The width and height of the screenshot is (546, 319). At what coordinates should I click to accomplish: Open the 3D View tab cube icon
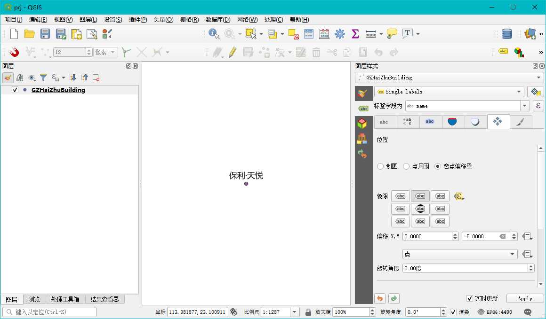tap(362, 124)
